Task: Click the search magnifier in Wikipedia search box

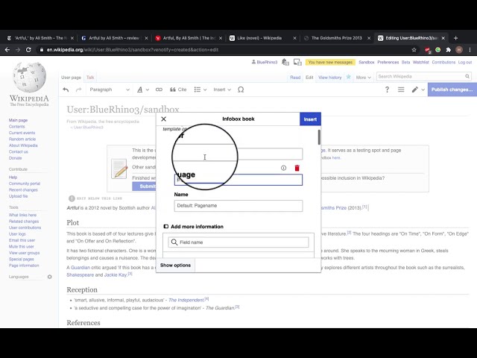Action: [467, 76]
